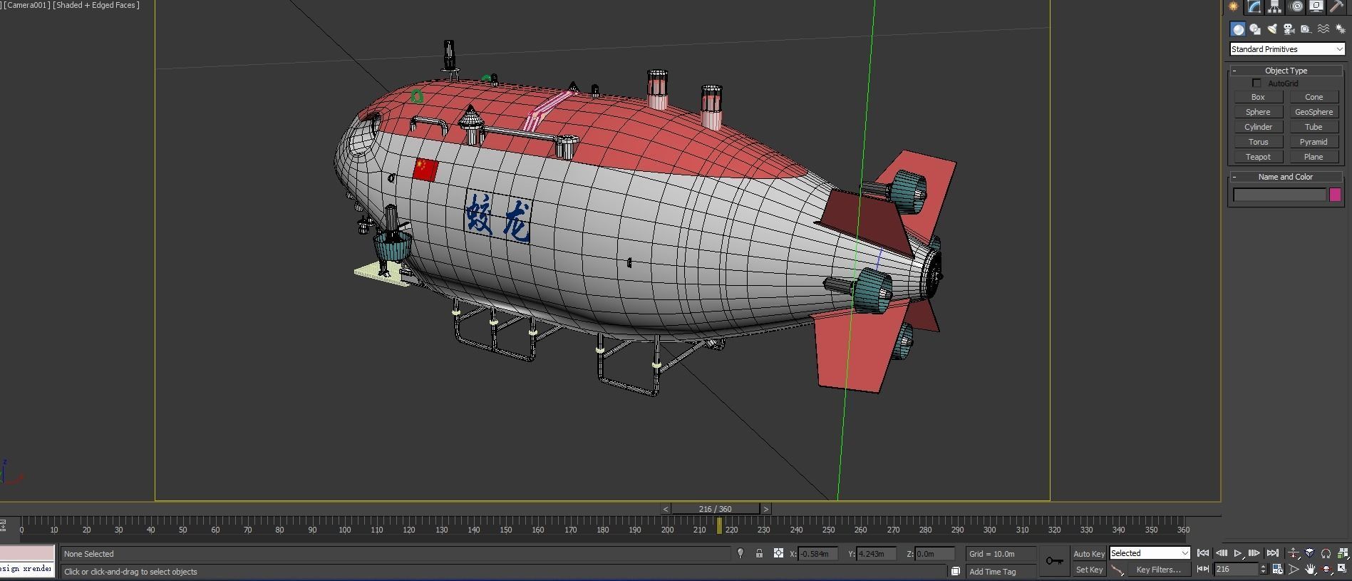This screenshot has width=1352, height=581.
Task: Click the Z coordinate field
Action: pyautogui.click(x=934, y=554)
